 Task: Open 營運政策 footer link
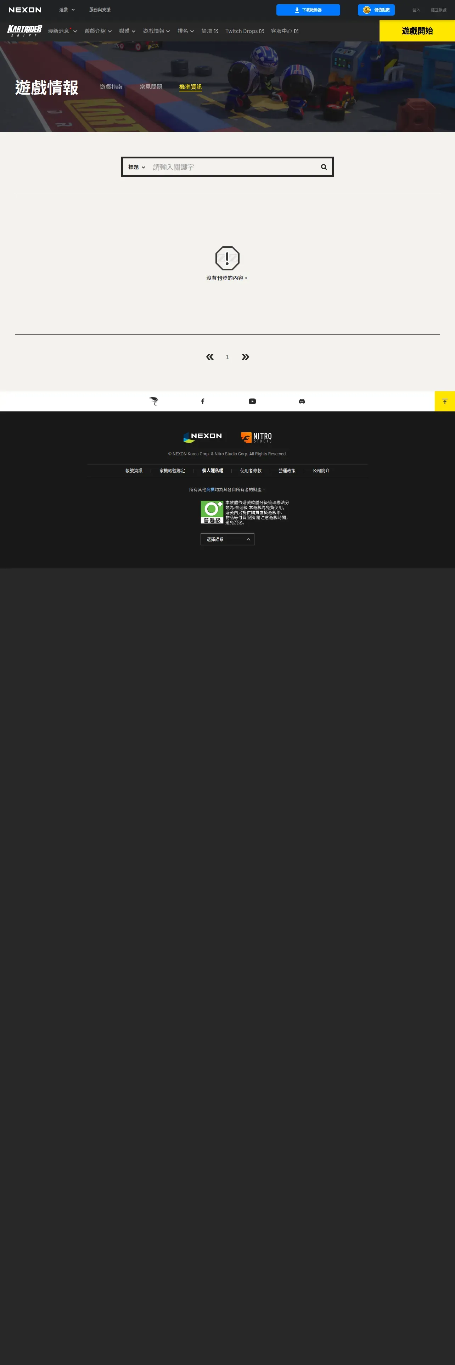287,471
